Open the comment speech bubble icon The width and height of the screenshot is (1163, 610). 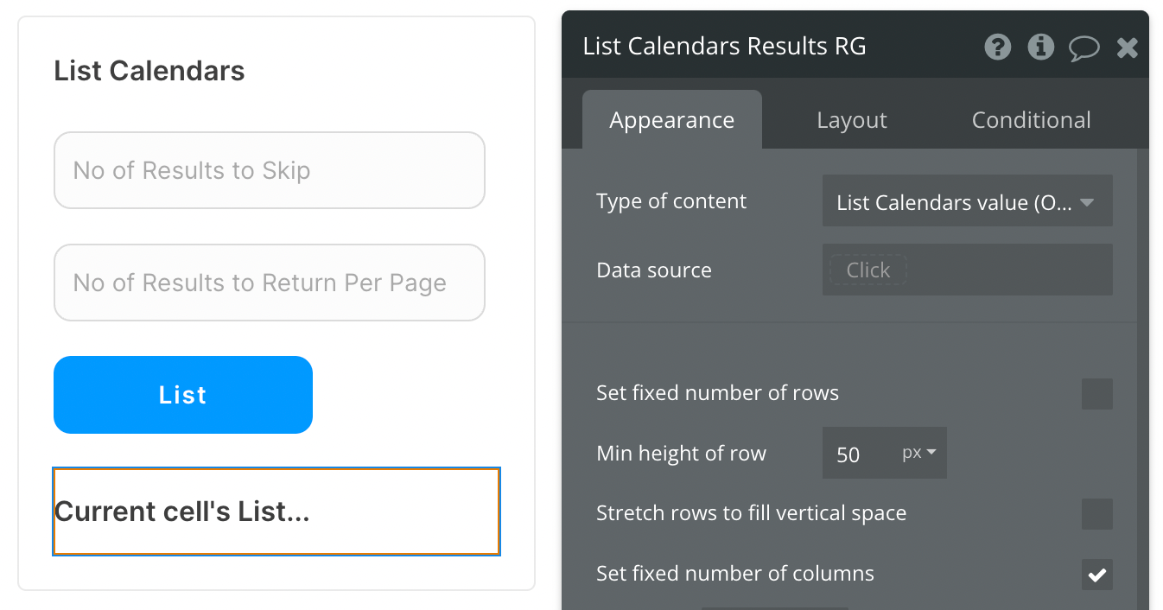(1084, 48)
